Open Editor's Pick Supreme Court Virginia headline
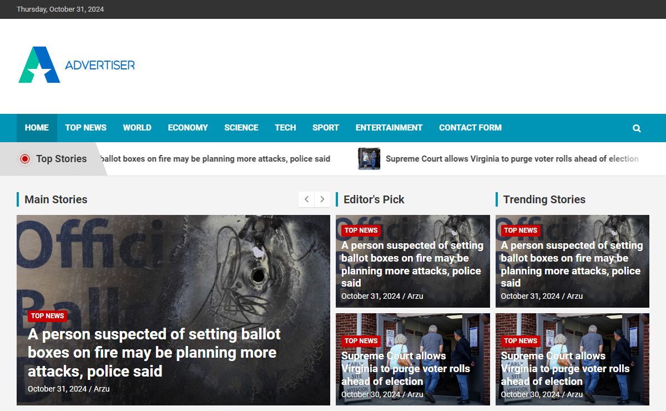 pyautogui.click(x=406, y=369)
